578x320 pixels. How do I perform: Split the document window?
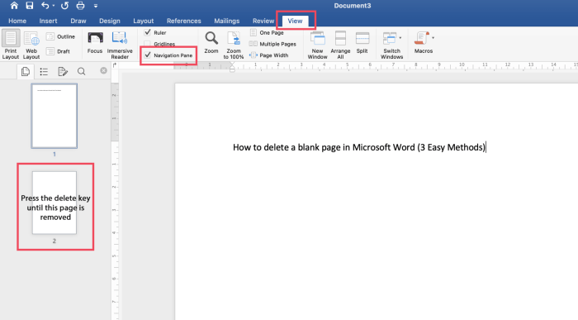pyautogui.click(x=362, y=43)
